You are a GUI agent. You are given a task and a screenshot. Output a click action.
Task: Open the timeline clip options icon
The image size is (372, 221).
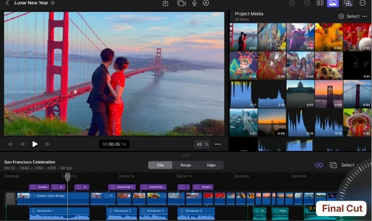coord(333,165)
